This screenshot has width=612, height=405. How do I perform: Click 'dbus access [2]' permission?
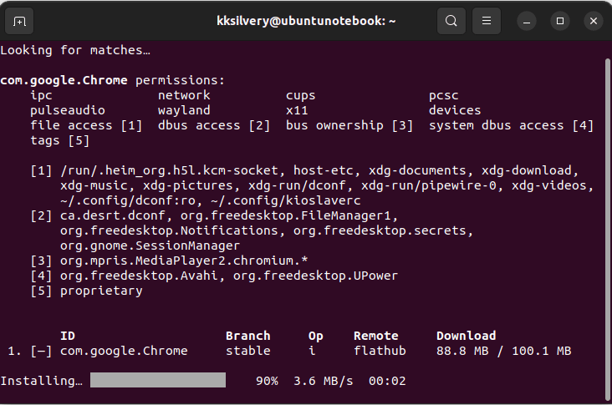(x=214, y=125)
